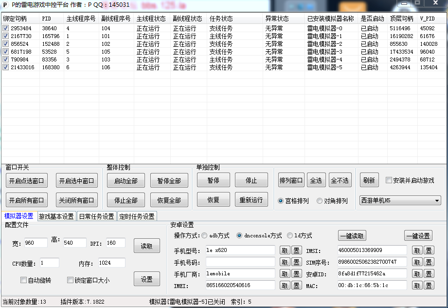Toggle checkbox for handle 790984
The height and width of the screenshot is (308, 448).
(x=5, y=59)
